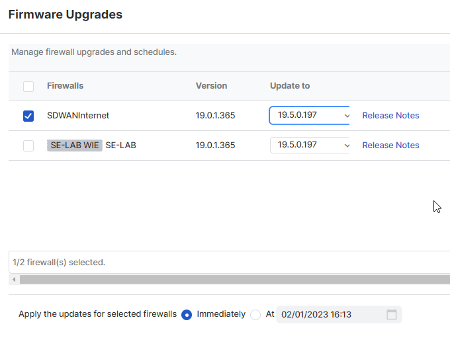Expand the SDWANInternet update version dropdown
The image size is (450, 338).
click(309, 116)
